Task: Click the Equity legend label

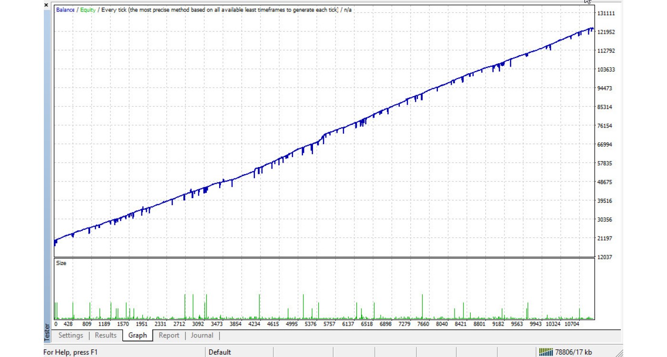Action: pyautogui.click(x=88, y=10)
